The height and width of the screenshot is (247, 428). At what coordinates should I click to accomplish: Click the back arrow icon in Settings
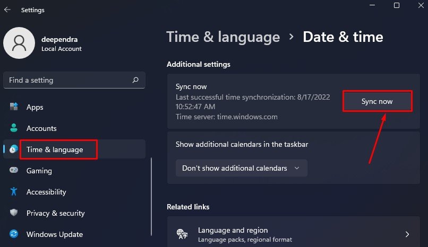(x=7, y=10)
